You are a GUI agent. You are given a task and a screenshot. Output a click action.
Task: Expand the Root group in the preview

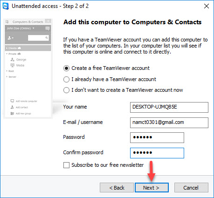pos(7,71)
